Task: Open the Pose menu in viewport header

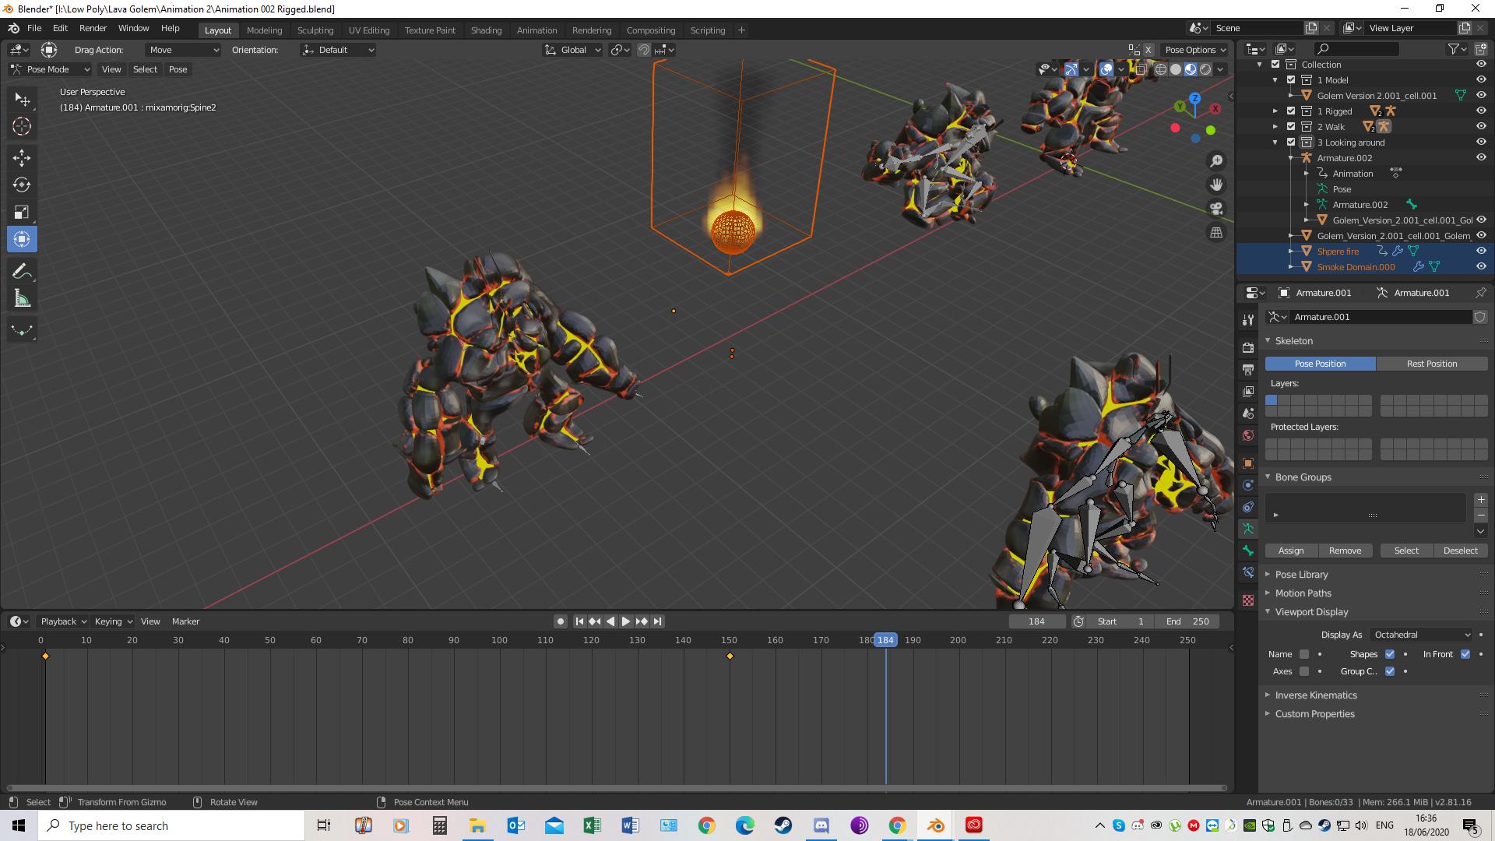Action: coord(178,69)
